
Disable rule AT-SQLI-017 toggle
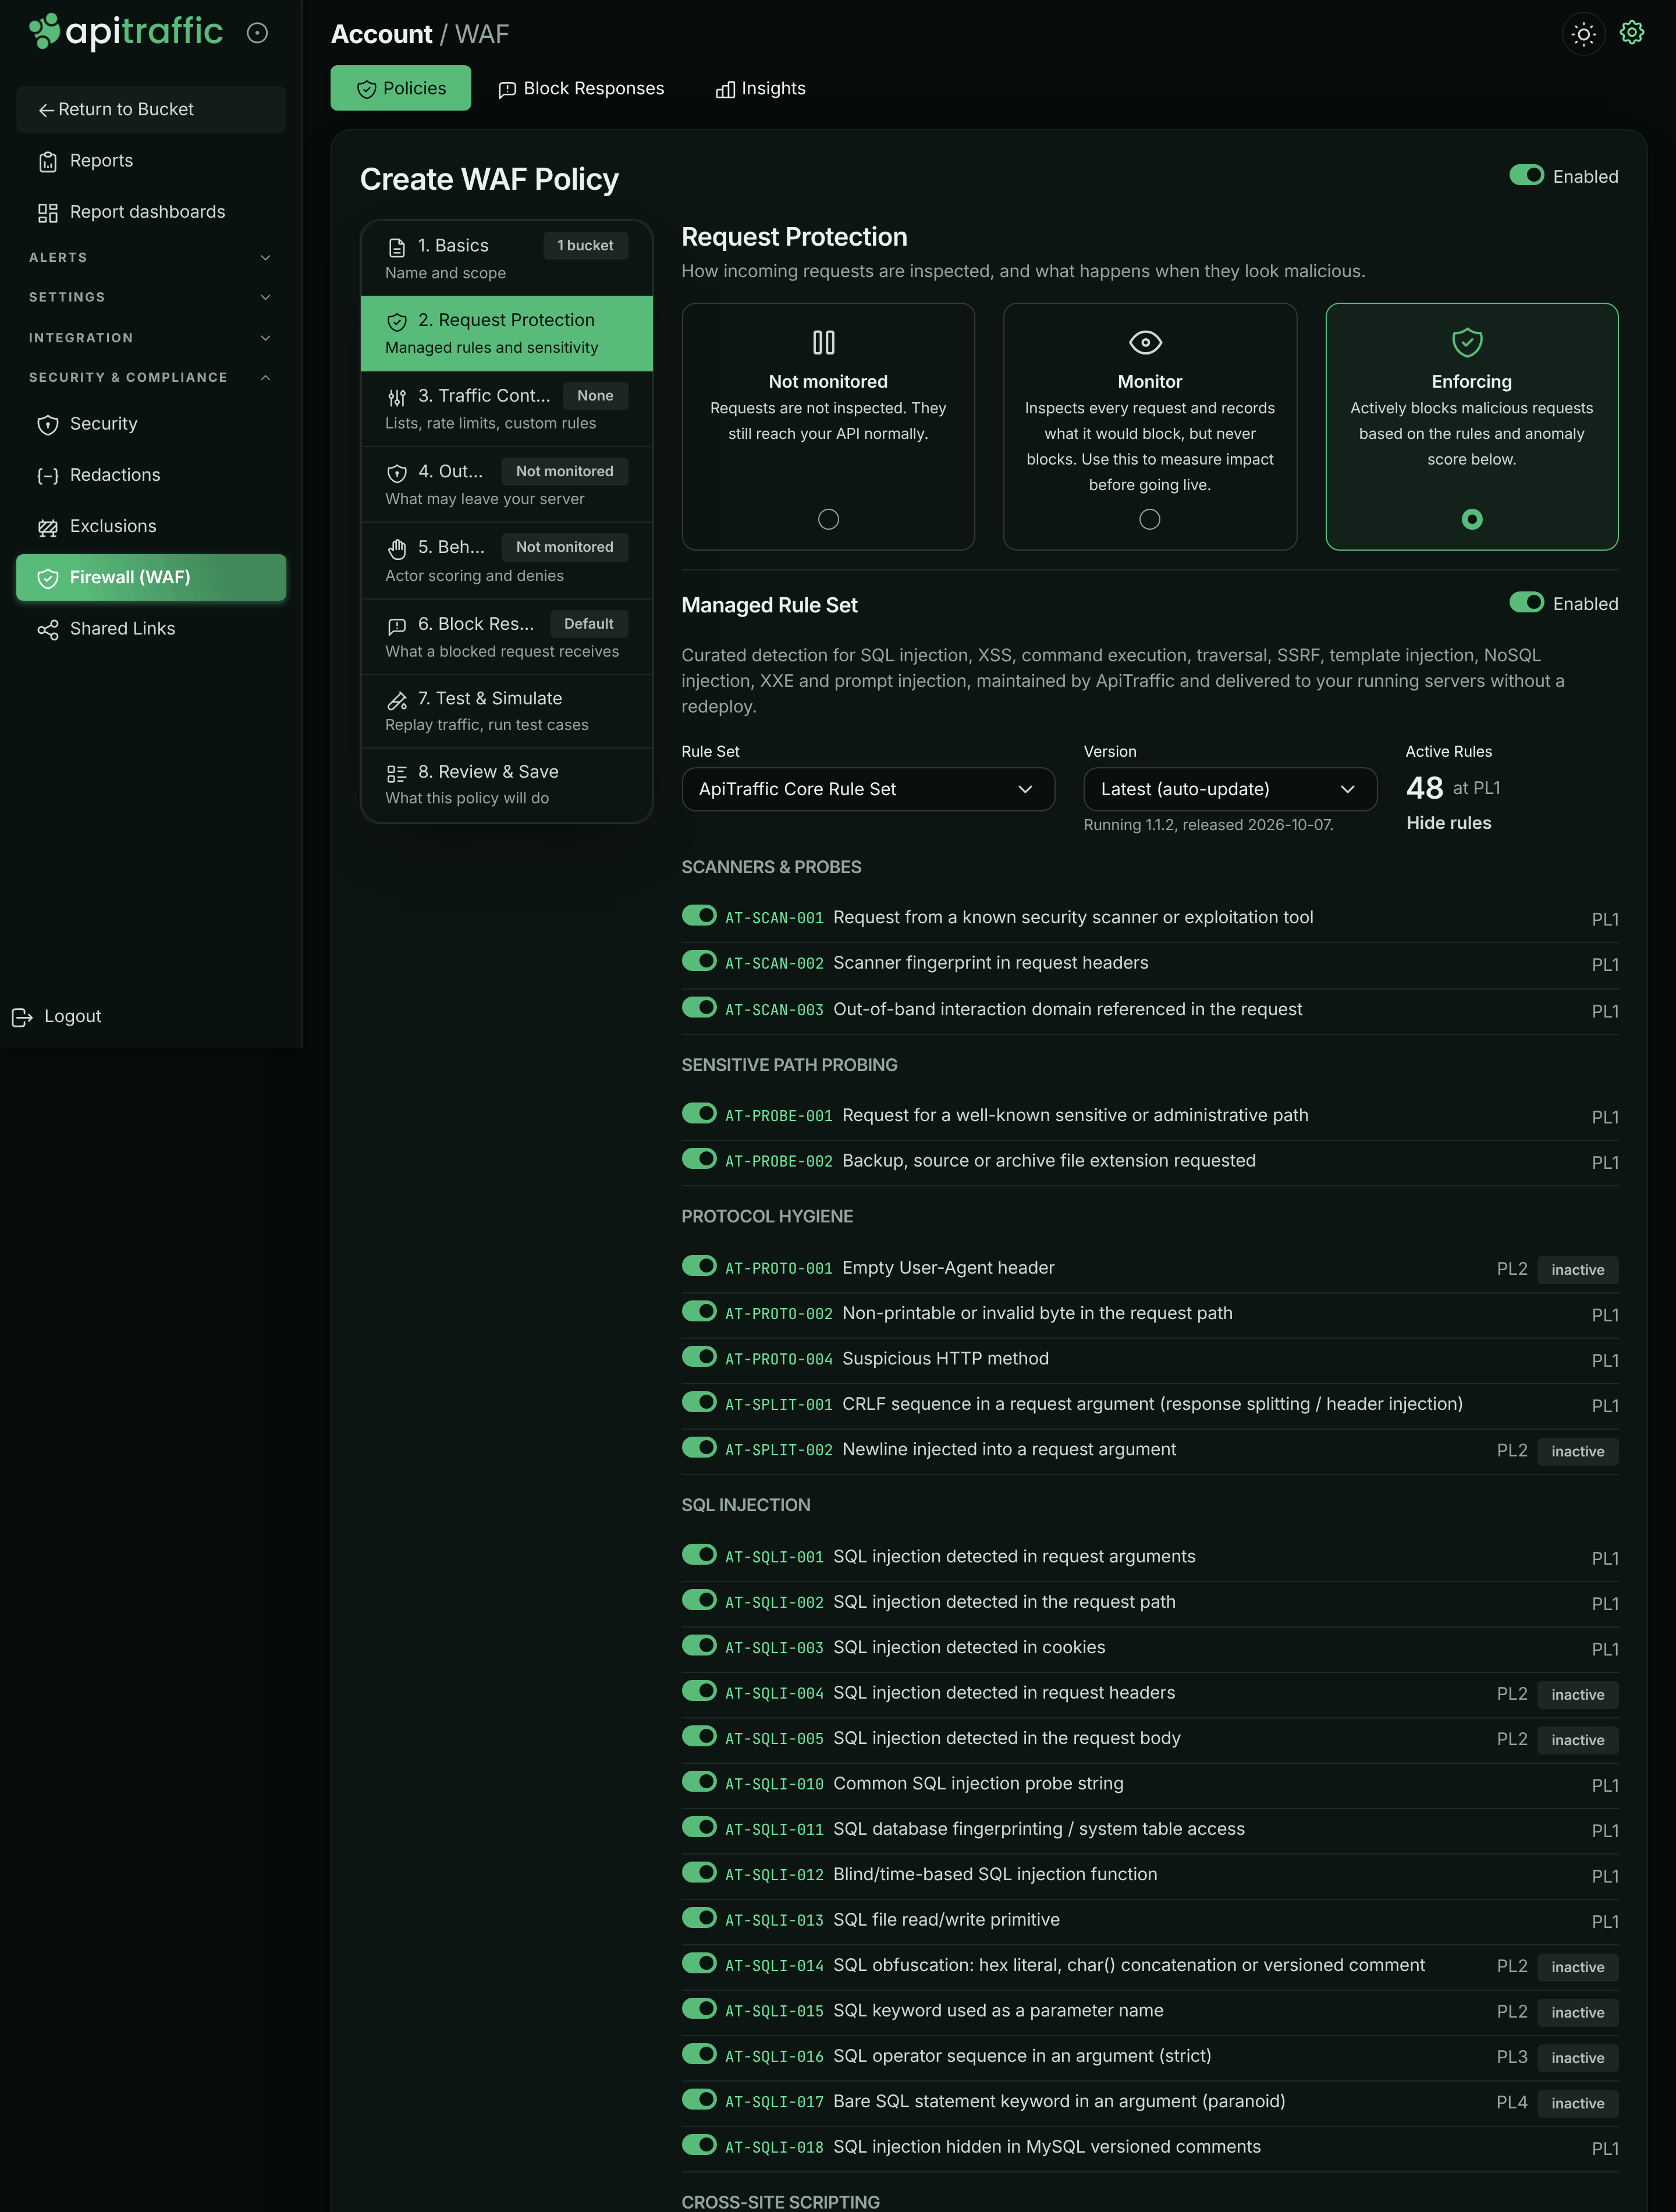699,2099
